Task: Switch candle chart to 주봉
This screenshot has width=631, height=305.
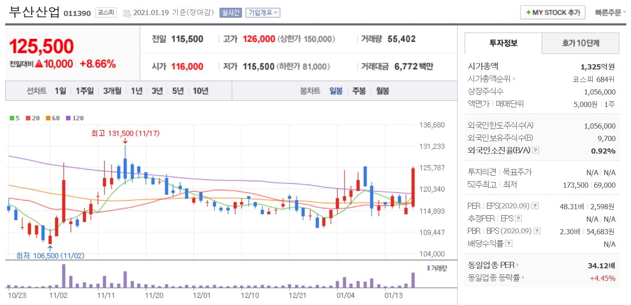Action: click(x=359, y=91)
